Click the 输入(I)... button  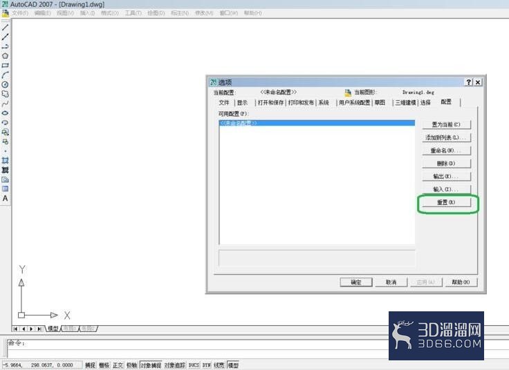[446, 189]
